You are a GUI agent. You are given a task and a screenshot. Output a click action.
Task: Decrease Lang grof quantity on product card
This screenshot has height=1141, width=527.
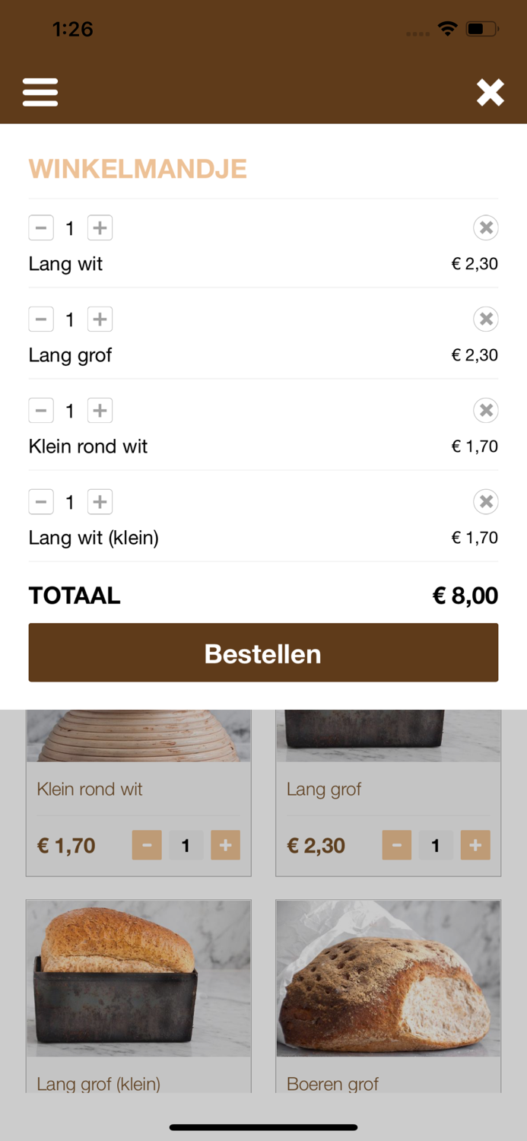point(396,844)
